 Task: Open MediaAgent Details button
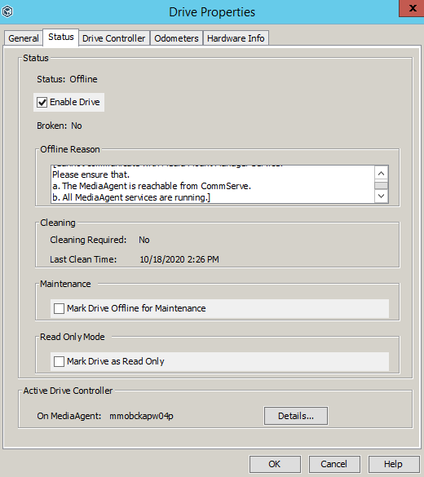pyautogui.click(x=296, y=416)
